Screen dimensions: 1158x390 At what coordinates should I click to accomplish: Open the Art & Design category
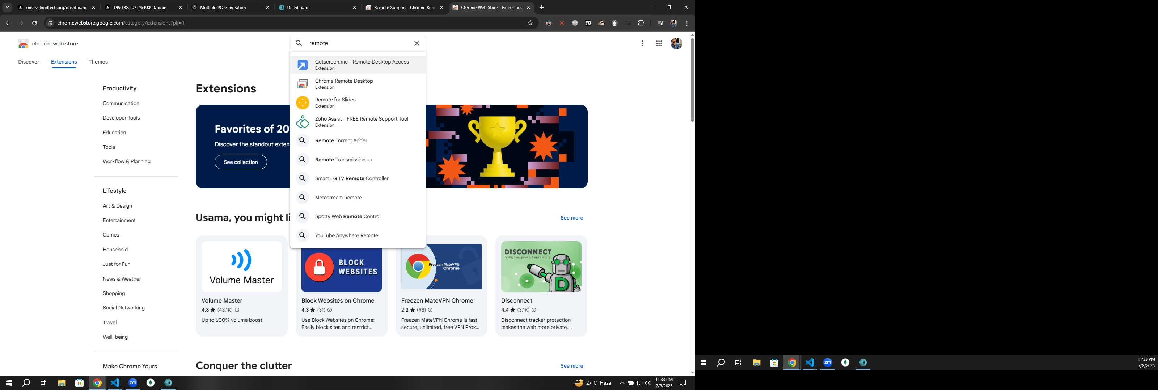[x=117, y=206]
